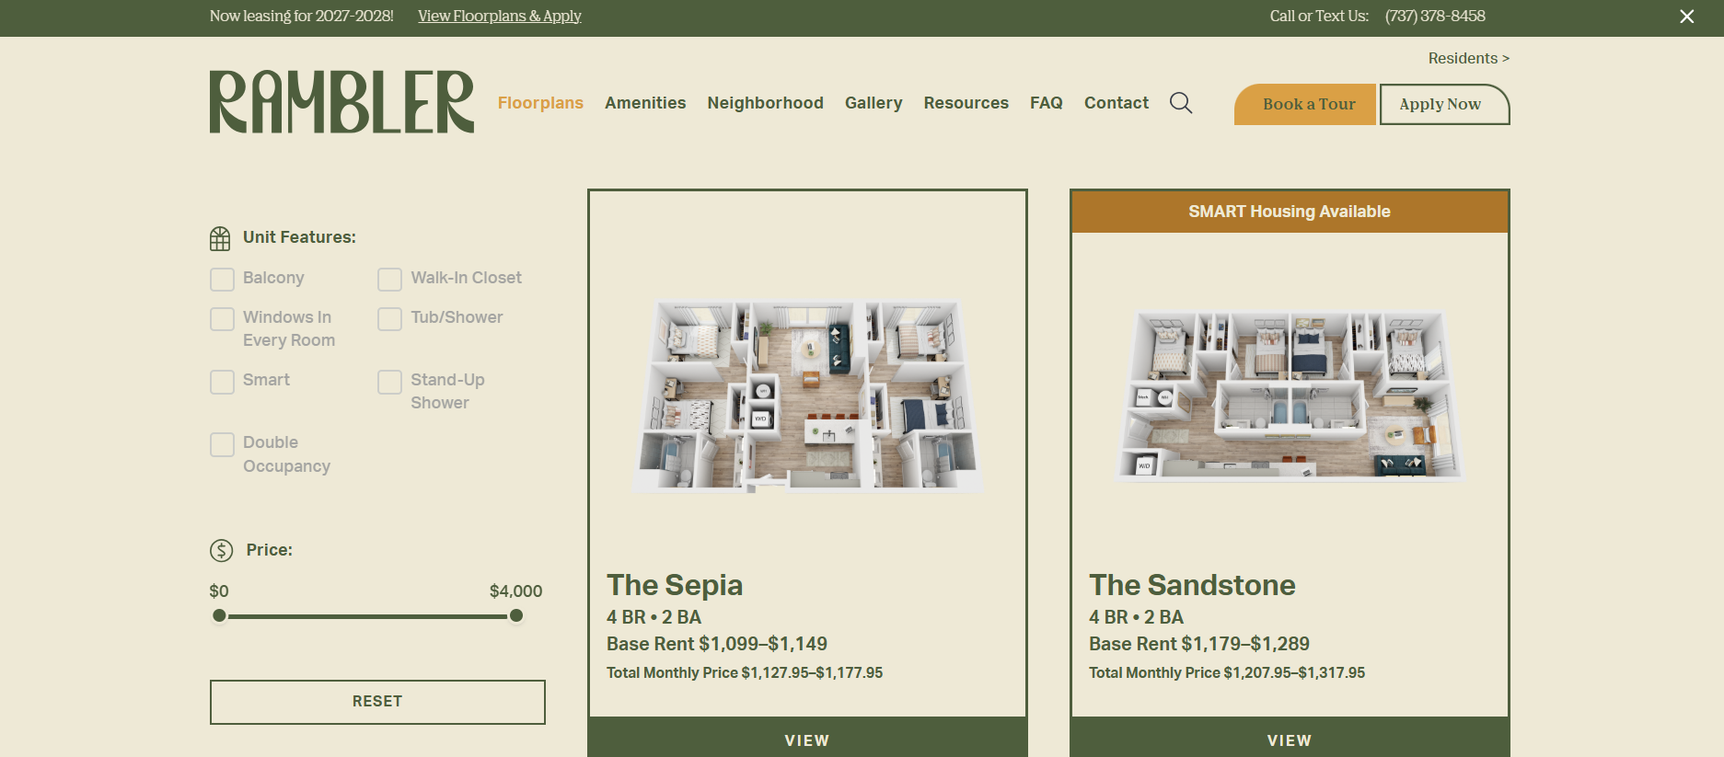Open Neighborhood menu item

click(765, 103)
